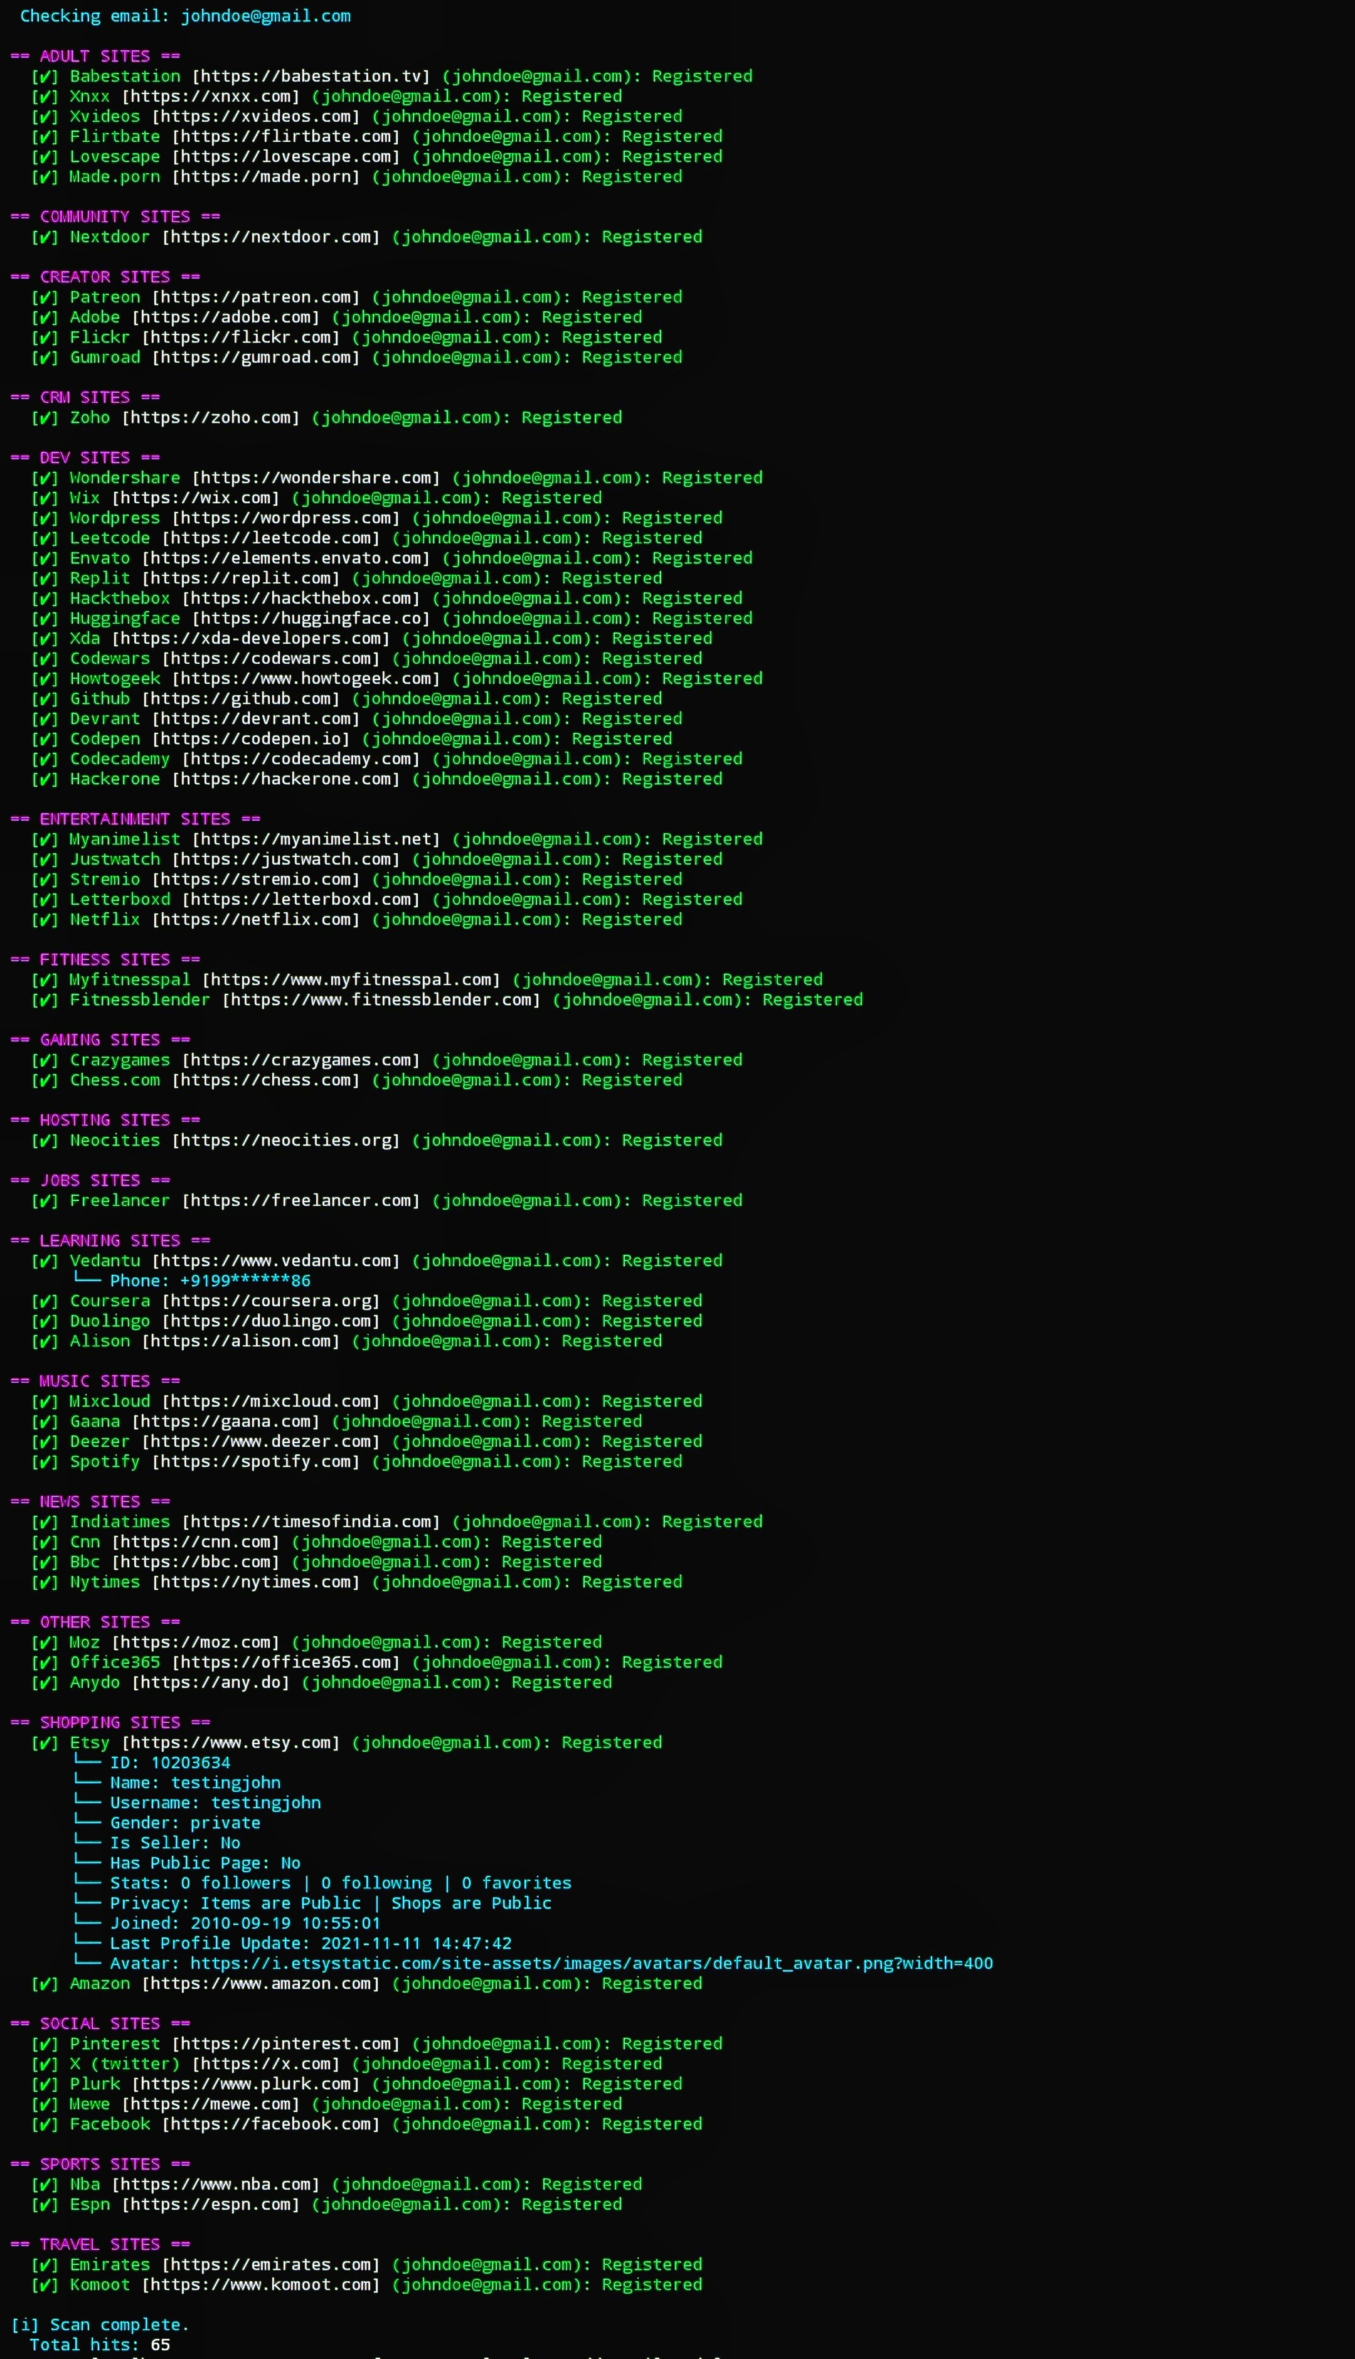Click the '== OTHER SITES ==' header

95,1621
